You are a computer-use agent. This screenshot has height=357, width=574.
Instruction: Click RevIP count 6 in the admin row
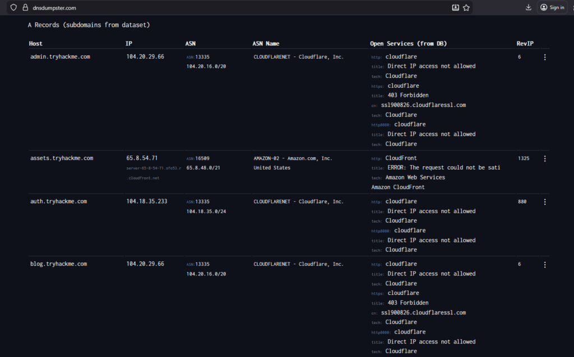tap(519, 57)
